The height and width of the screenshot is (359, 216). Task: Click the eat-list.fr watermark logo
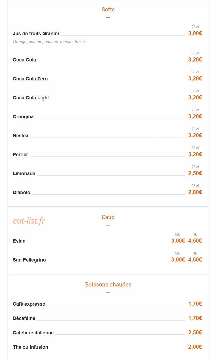[29, 221]
